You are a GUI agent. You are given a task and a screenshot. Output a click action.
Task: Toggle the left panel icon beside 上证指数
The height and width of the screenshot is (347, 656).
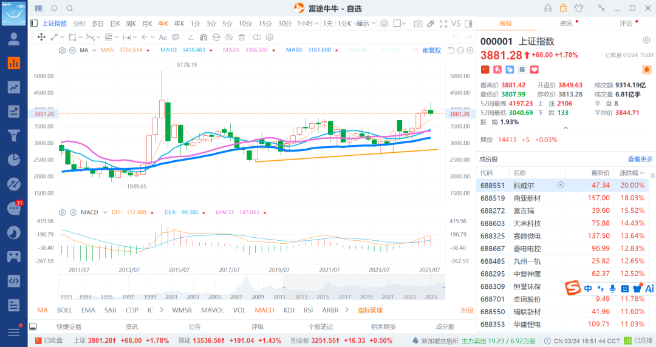point(34,24)
